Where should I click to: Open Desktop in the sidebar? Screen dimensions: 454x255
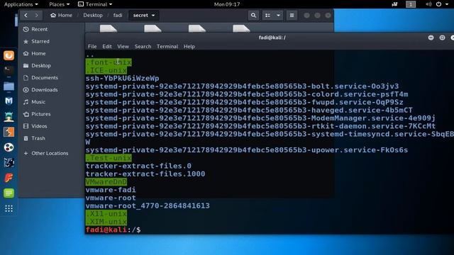[x=37, y=66]
